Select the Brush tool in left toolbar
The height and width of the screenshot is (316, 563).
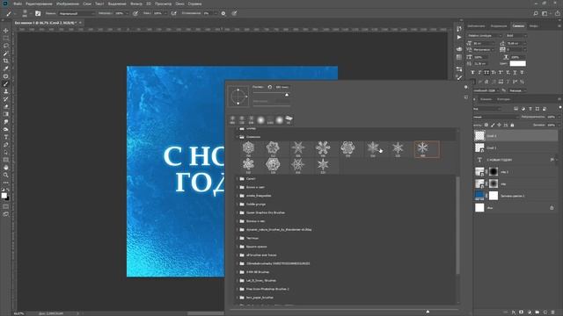6,84
